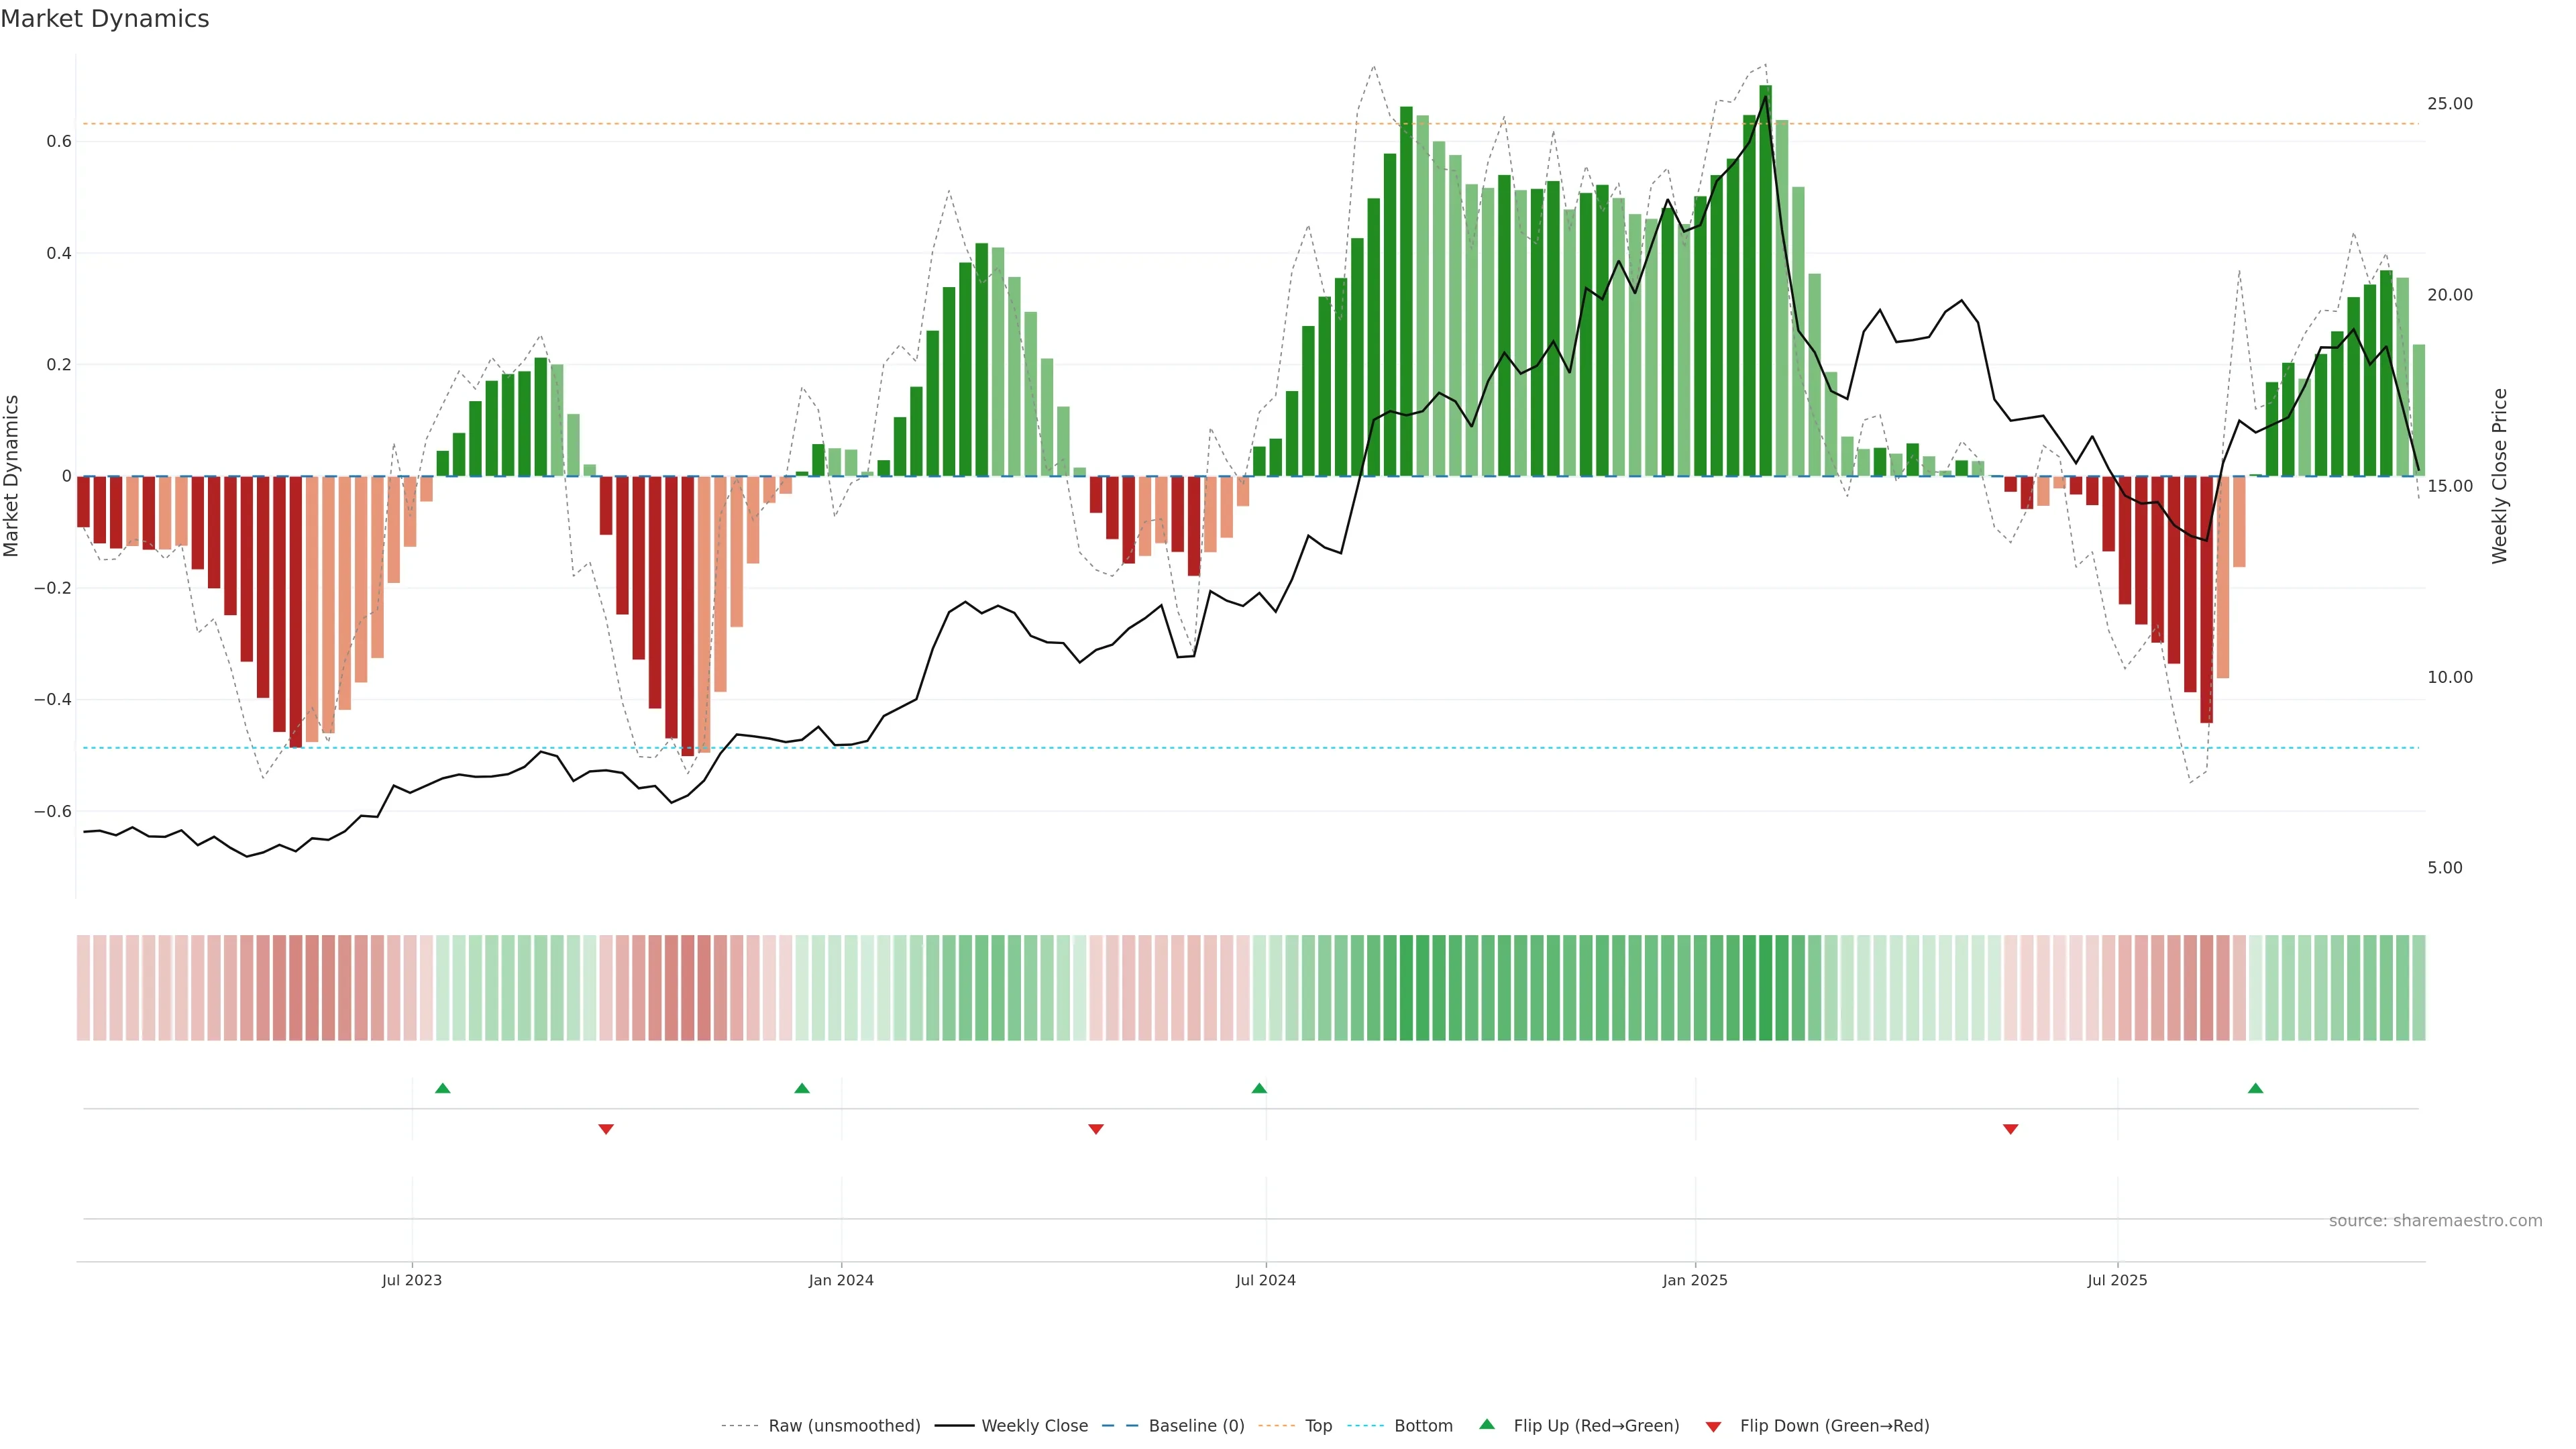Toggle the Baseline (0) legend entry

[1196, 1426]
